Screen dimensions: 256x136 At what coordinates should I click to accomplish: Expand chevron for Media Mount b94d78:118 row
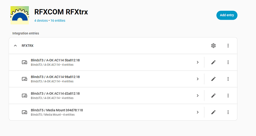pos(197,112)
